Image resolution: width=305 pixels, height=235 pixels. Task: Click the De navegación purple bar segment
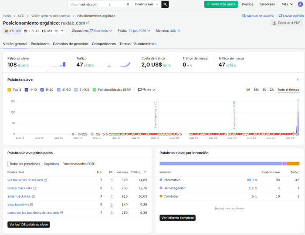point(285,164)
